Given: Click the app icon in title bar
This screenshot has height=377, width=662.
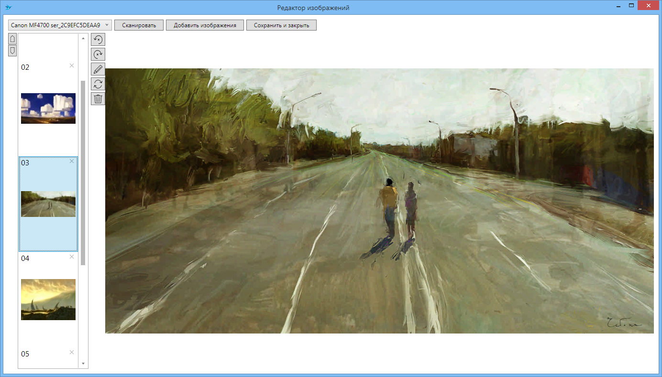Looking at the screenshot, I should [8, 8].
